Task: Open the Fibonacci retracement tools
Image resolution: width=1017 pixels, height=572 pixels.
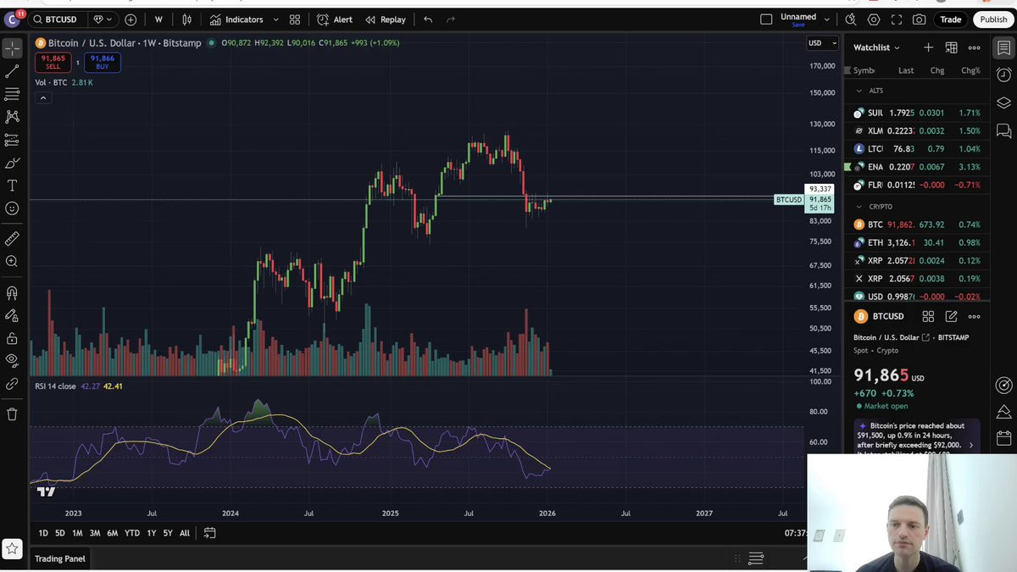Action: tap(12, 94)
